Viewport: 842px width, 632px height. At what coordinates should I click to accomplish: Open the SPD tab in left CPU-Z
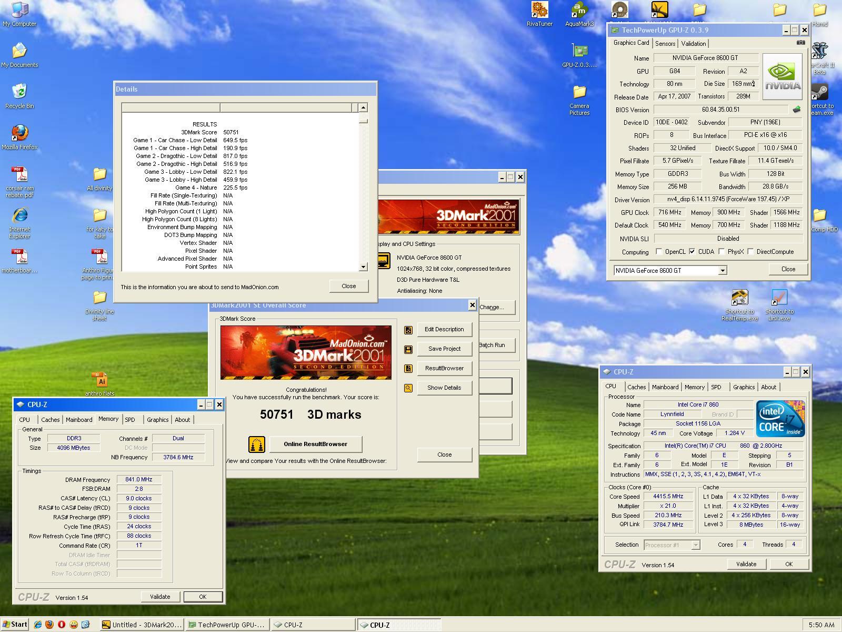[130, 420]
